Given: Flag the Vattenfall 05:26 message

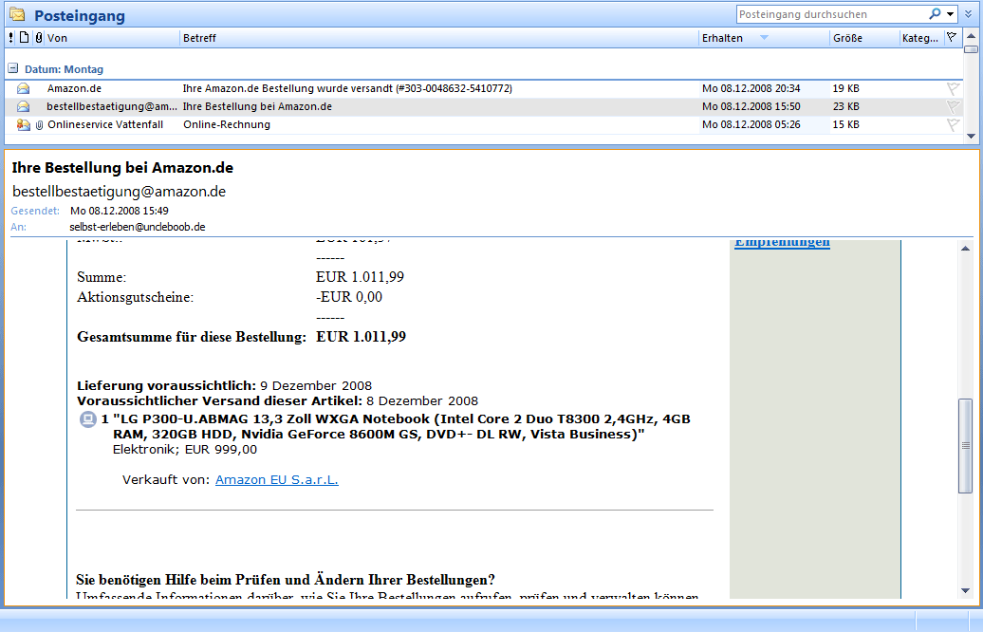Looking at the screenshot, I should click(x=953, y=124).
